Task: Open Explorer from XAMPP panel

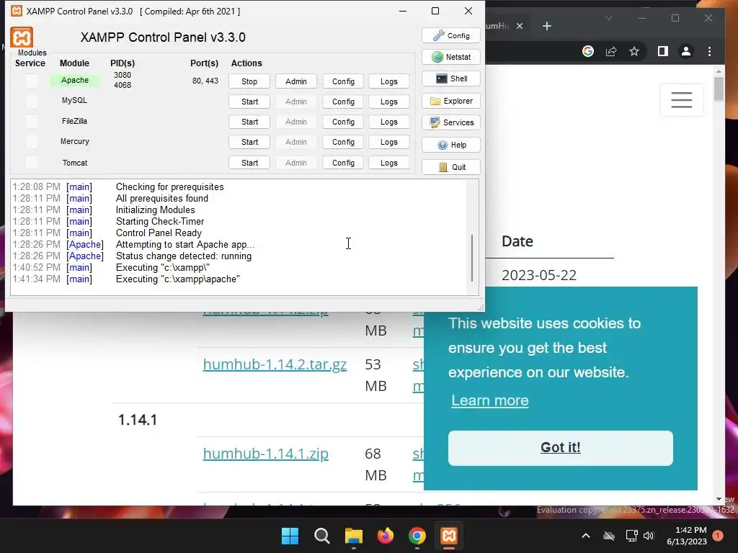Action: (x=451, y=101)
